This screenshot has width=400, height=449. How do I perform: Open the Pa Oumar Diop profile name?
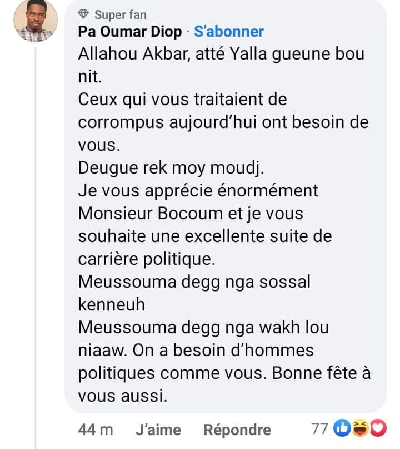pos(130,32)
